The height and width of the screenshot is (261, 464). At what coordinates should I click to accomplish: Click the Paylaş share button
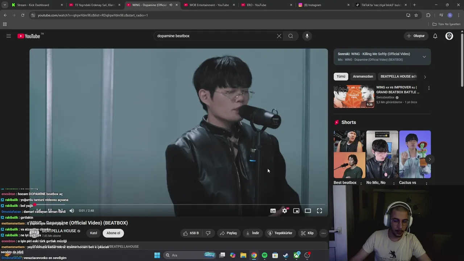click(x=228, y=233)
